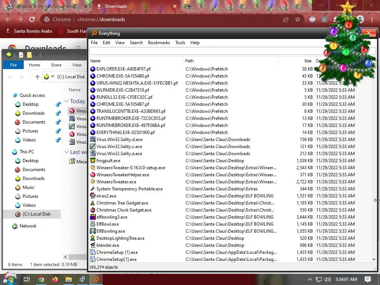Select TRANSLUCENTTB.EXE-A33BD693.pf in results

click(x=131, y=111)
